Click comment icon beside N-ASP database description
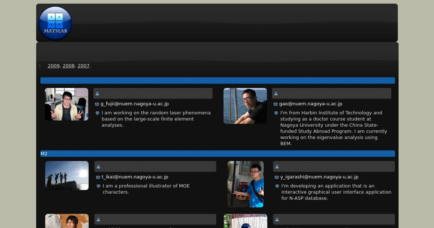434x228 pixels. pyautogui.click(x=277, y=186)
